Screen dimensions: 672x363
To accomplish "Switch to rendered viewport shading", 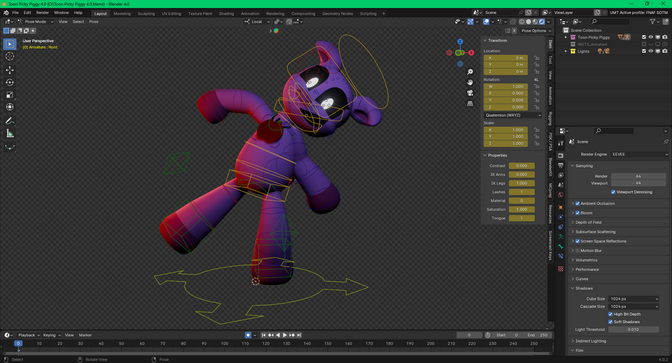I will tap(542, 21).
